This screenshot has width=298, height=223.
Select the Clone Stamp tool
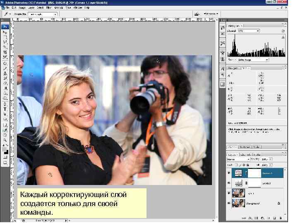pos(5,74)
